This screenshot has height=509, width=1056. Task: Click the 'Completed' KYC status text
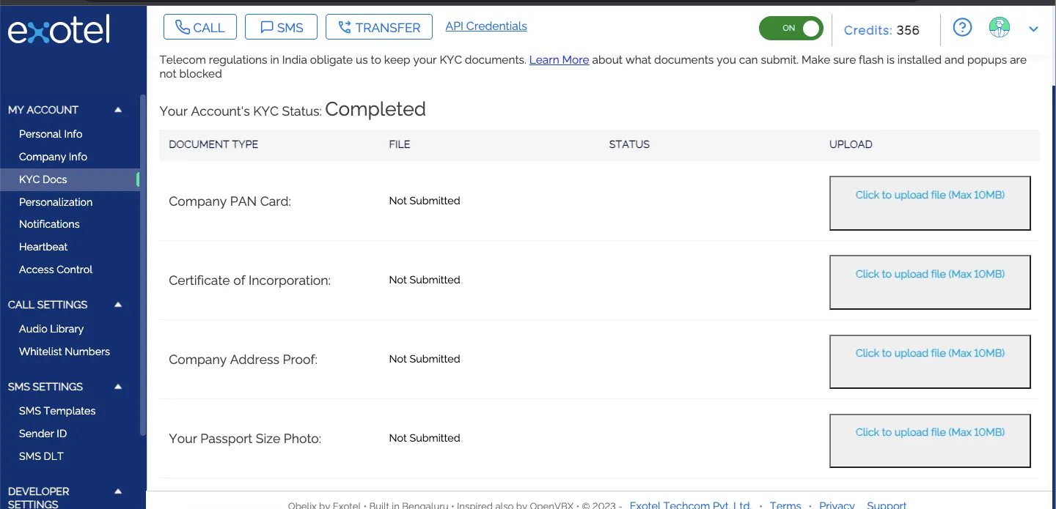pyautogui.click(x=375, y=109)
